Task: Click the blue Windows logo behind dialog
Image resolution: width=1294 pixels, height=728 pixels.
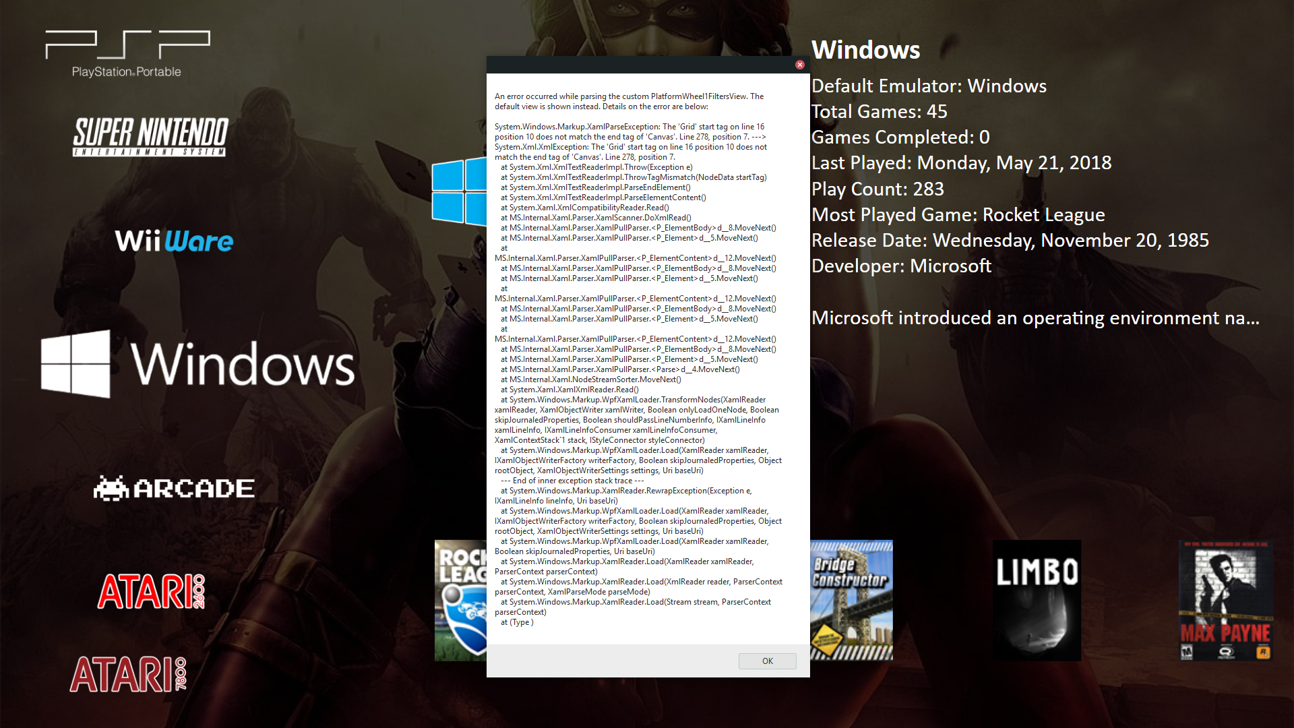Action: click(x=459, y=191)
